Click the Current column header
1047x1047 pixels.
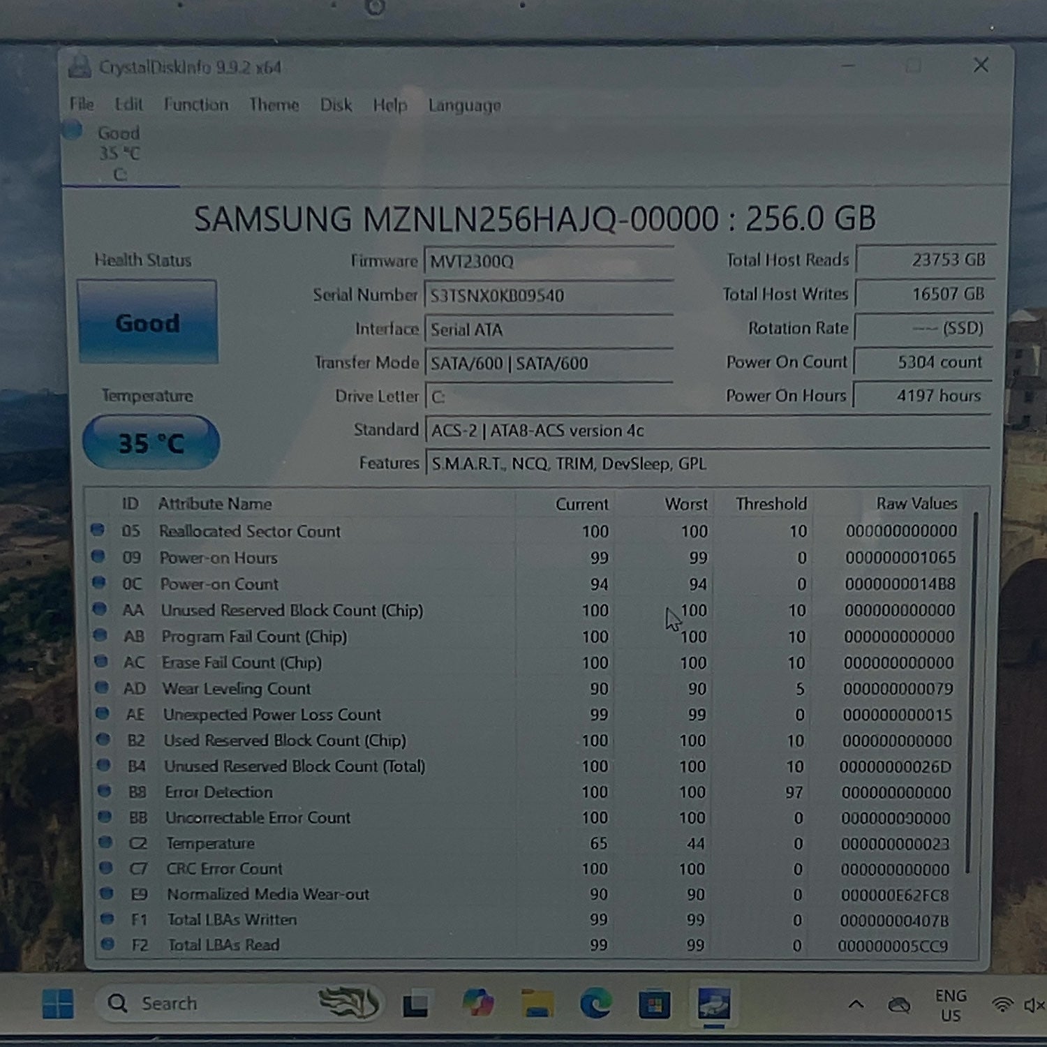click(x=581, y=504)
